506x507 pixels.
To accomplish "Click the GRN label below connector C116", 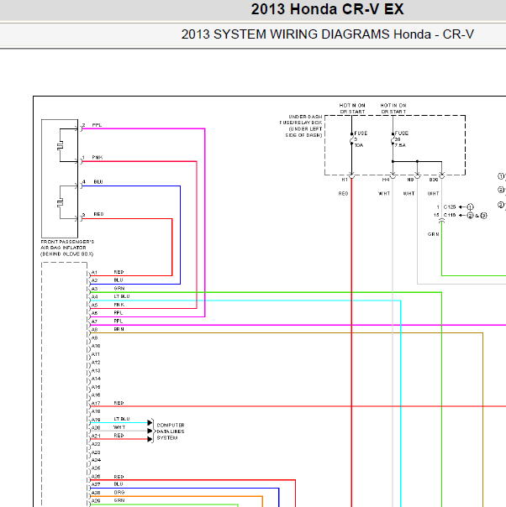I will tap(433, 234).
